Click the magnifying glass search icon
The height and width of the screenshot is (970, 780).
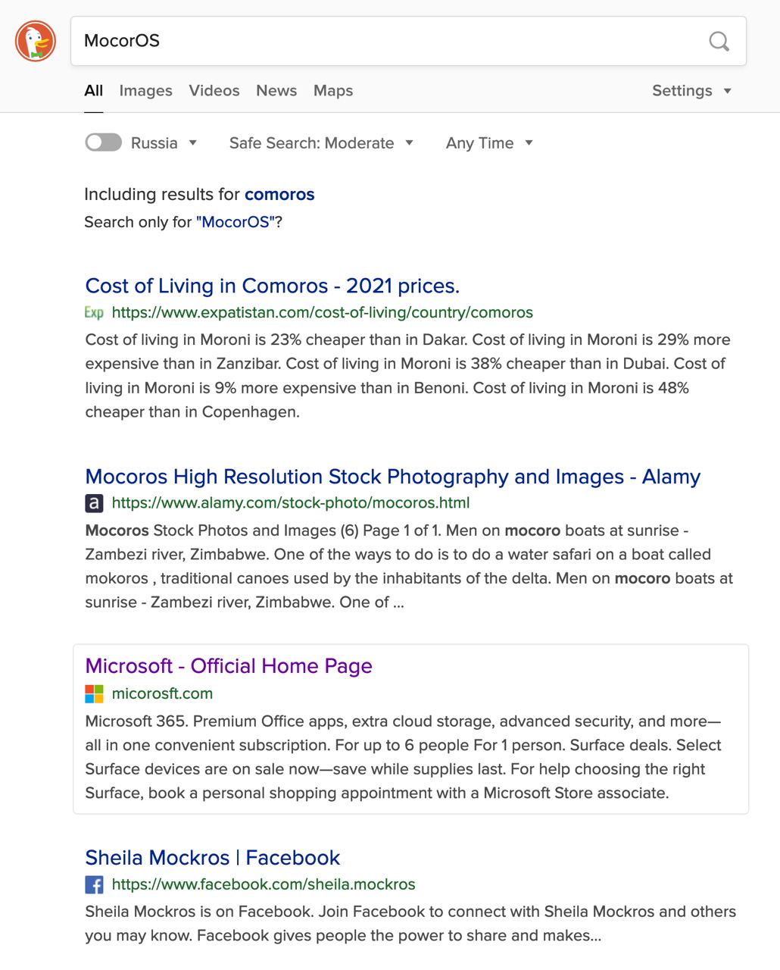tap(719, 41)
